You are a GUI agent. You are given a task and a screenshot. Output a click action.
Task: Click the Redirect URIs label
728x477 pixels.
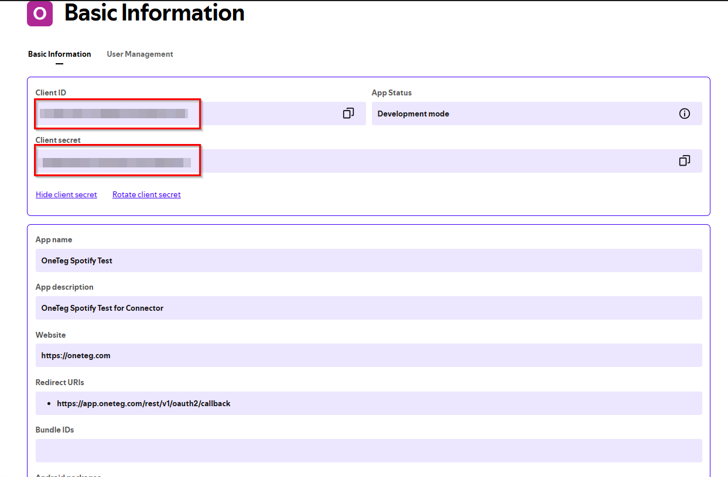click(60, 382)
